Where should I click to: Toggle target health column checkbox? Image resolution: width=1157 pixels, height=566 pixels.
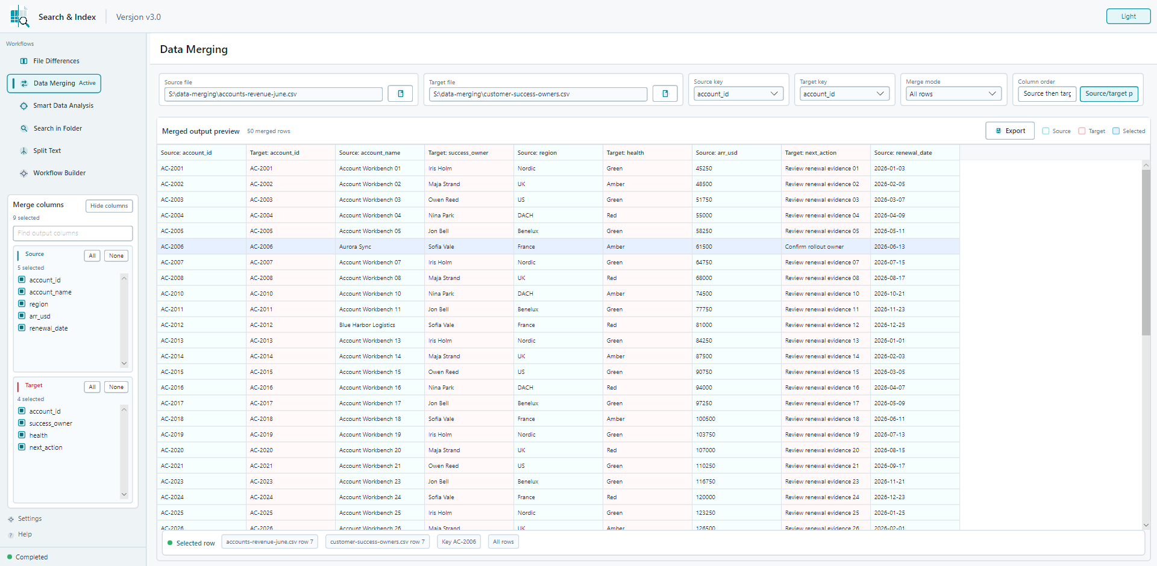(22, 435)
